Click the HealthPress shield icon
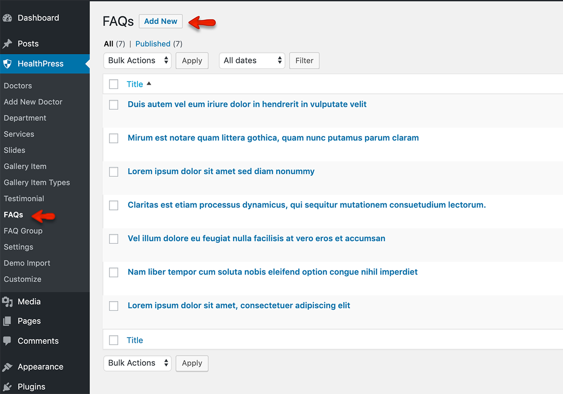The width and height of the screenshot is (563, 394). (7, 64)
